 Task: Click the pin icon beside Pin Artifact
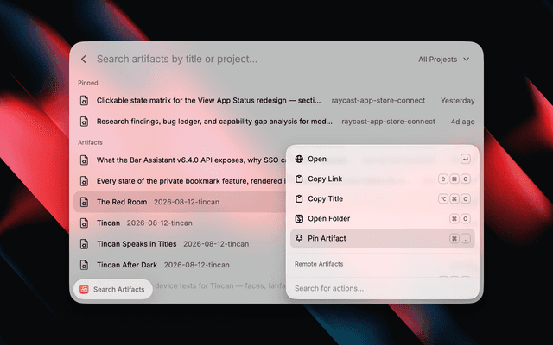point(299,238)
